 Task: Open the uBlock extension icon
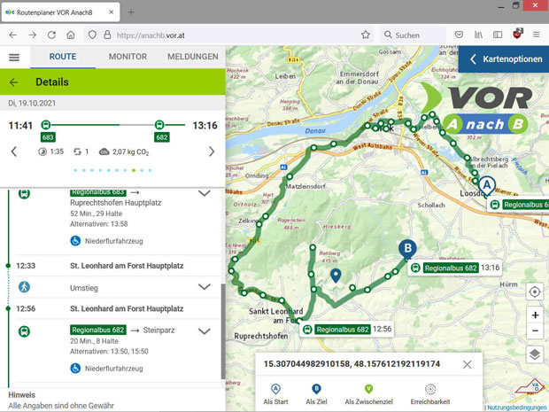517,34
